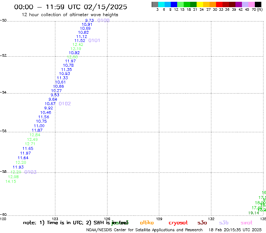Click the 11.52 value beside 0101

pyautogui.click(x=80, y=41)
